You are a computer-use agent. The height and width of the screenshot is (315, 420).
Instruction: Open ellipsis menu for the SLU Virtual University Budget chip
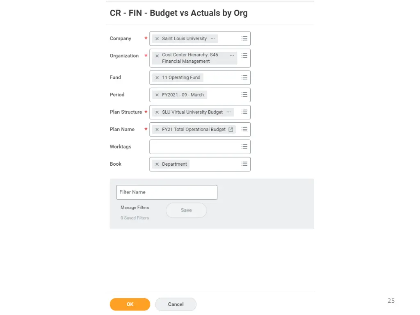228,112
